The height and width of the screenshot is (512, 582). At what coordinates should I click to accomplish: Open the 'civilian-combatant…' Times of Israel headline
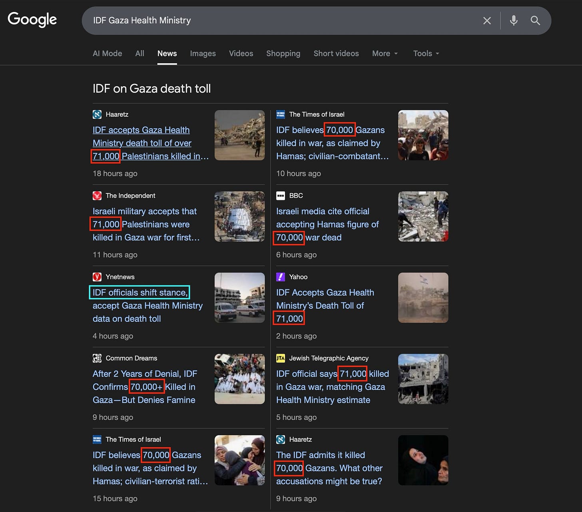click(x=333, y=143)
